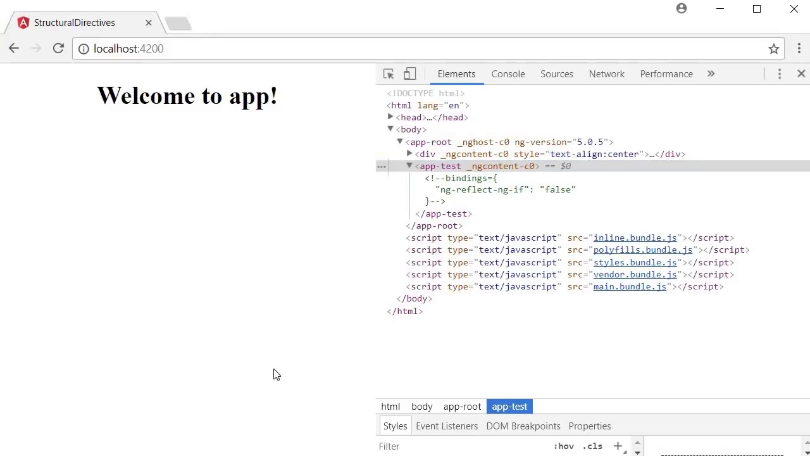This screenshot has height=456, width=810.
Task: Toggle the device toolbar icon
Action: (x=409, y=74)
